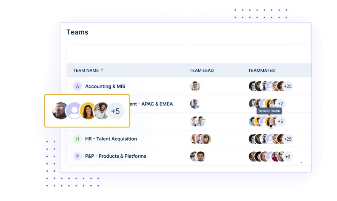This screenshot has width=337, height=201.
Task: Show +25 more teammates in Accounting row
Action: tap(288, 86)
